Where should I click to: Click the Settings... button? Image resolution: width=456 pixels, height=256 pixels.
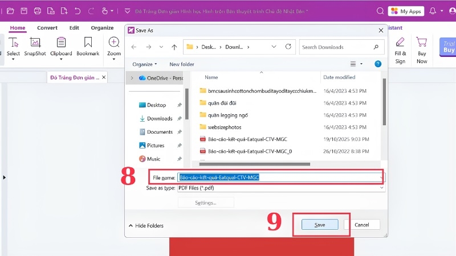(206, 203)
